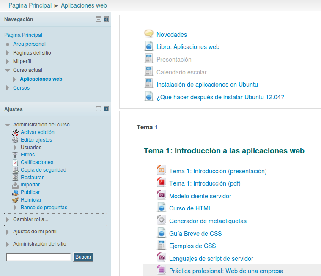
Task: Click the globe icon beside ¿Qué hacer después de instalar Ubuntu
Action: click(149, 96)
